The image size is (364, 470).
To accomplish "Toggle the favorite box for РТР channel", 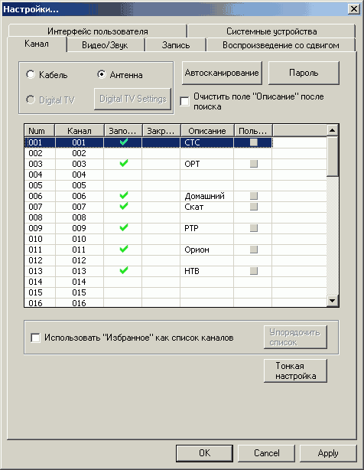I will [x=254, y=228].
